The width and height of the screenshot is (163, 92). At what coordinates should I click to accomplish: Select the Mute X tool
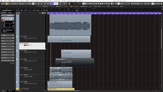click(x=96, y=4)
